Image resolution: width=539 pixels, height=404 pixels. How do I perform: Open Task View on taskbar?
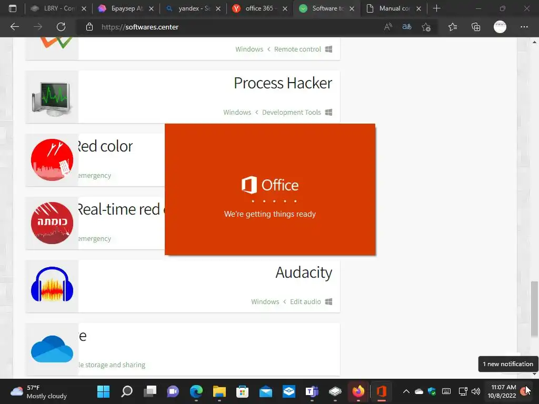[x=150, y=391]
